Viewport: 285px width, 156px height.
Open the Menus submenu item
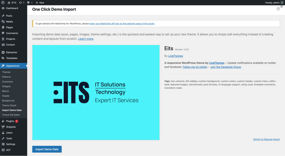coord(5,91)
